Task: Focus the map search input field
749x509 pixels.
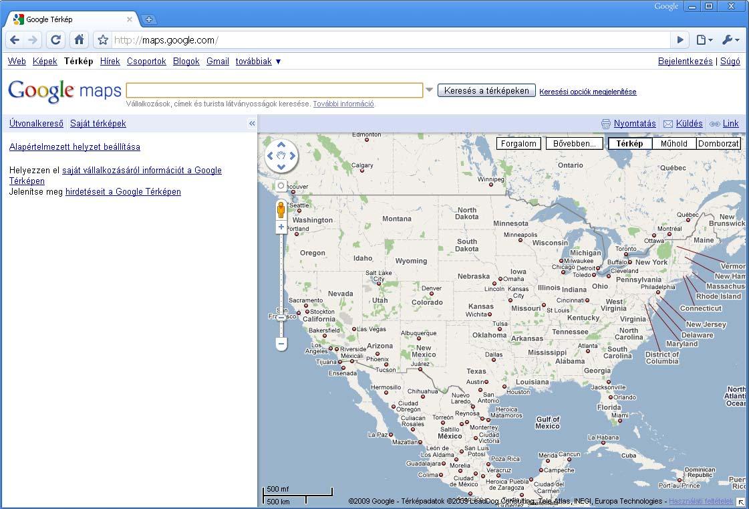Action: pyautogui.click(x=274, y=90)
